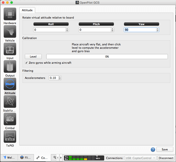Viewport: 176px width, 162px height.
Task: Toggle Zero gyros while arming aircraft
Action: [27, 63]
